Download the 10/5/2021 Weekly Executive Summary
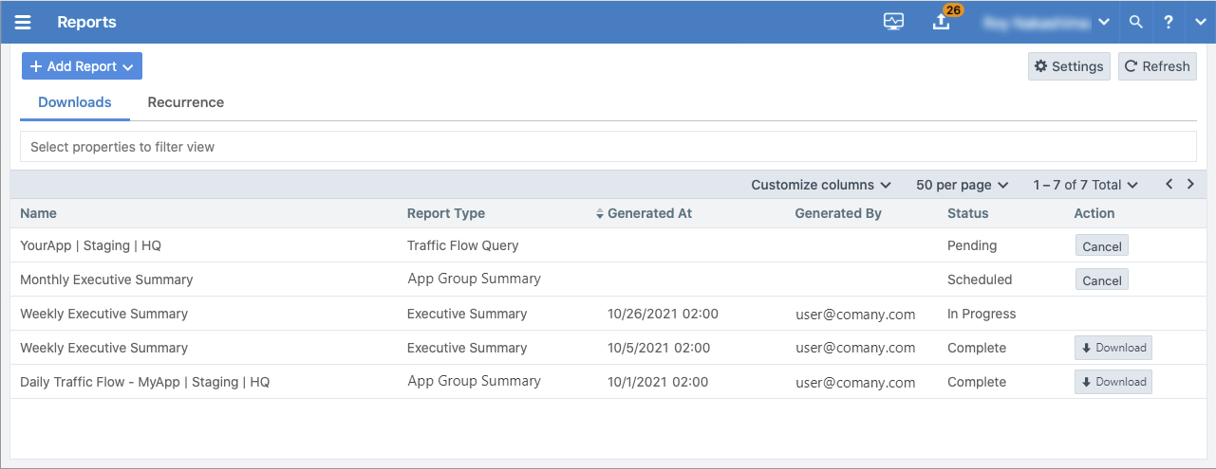Image resolution: width=1216 pixels, height=469 pixels. coord(1113,348)
